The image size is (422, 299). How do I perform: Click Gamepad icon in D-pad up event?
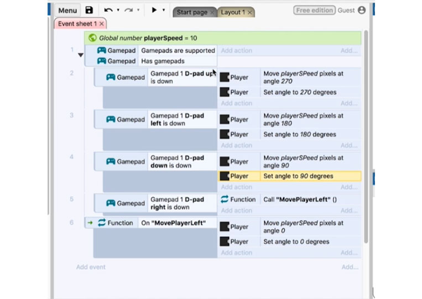pos(111,77)
